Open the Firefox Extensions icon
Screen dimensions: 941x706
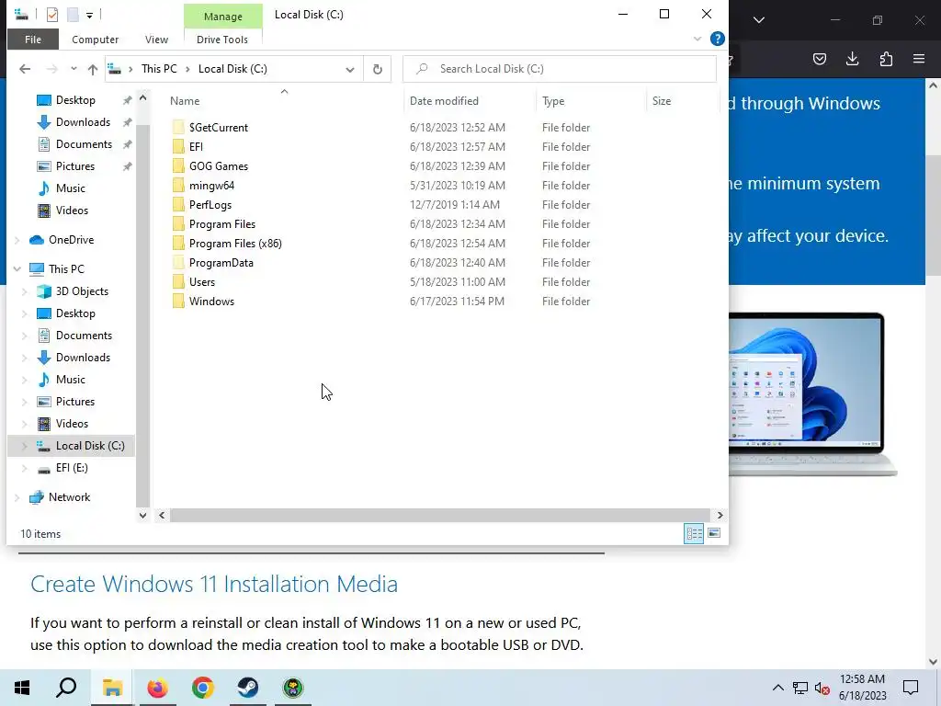[x=886, y=59]
